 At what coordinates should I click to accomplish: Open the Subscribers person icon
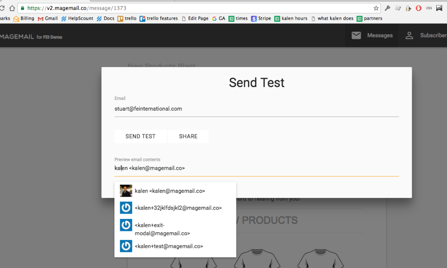coord(409,35)
